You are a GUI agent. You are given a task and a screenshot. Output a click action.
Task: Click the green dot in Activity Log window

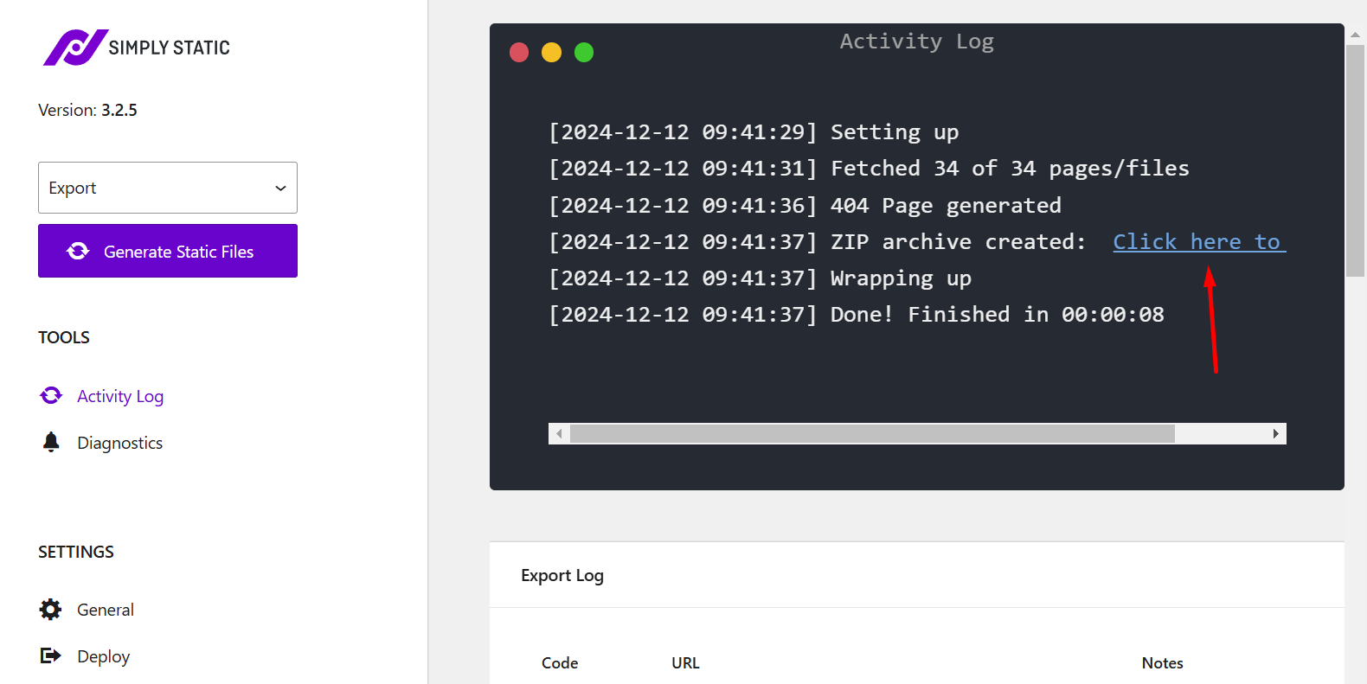pyautogui.click(x=584, y=53)
